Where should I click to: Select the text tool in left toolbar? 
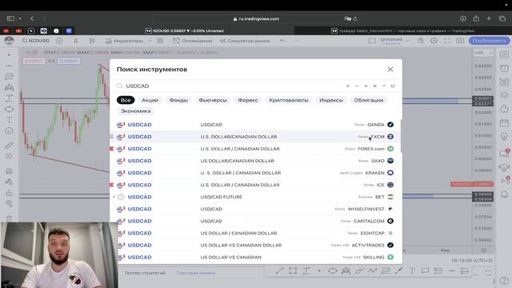pyautogui.click(x=9, y=120)
